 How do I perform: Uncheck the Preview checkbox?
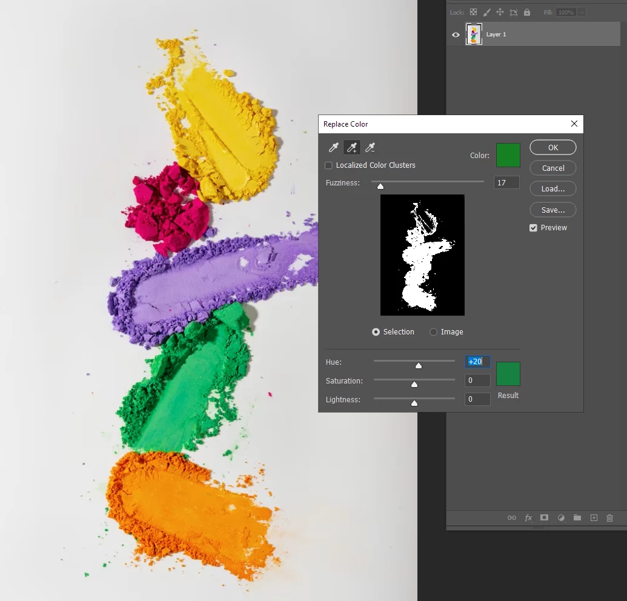click(x=533, y=228)
